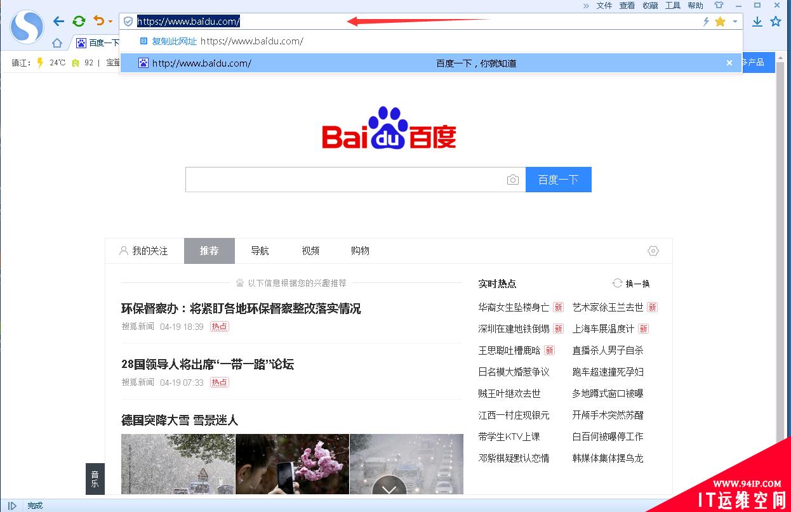Open hot topic 邓紫棋疑默认恋情
Viewport: 791px width, 512px height.
514,458
